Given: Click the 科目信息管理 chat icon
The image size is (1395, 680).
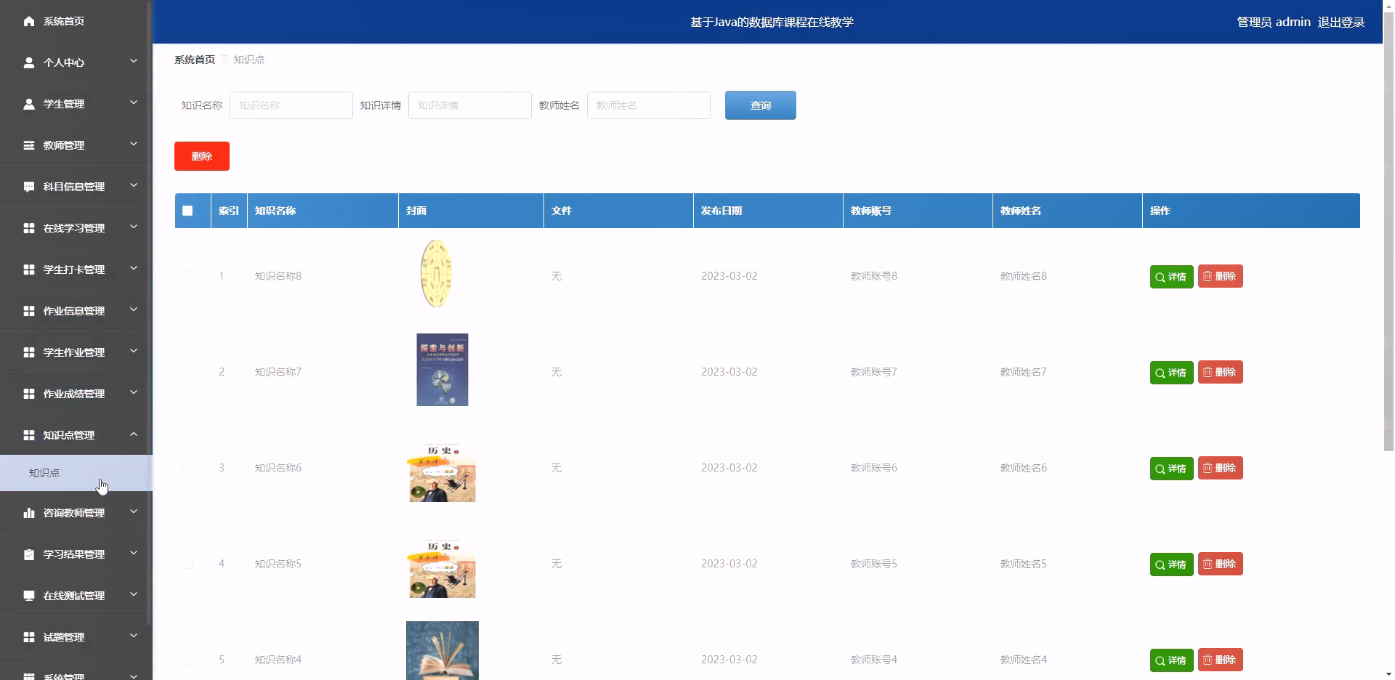Looking at the screenshot, I should pyautogui.click(x=29, y=187).
